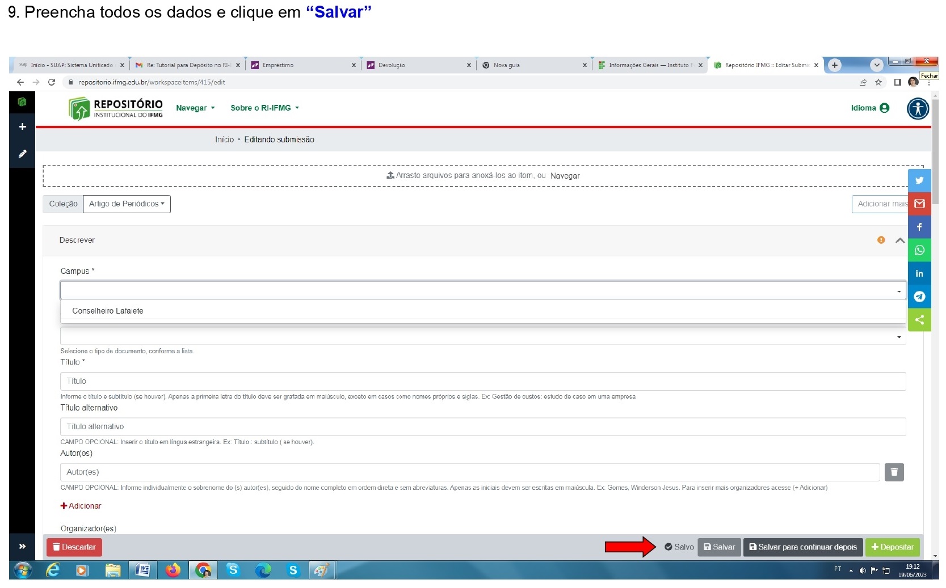The image size is (946, 588).
Task: Open the Navegar menu
Action: (195, 108)
